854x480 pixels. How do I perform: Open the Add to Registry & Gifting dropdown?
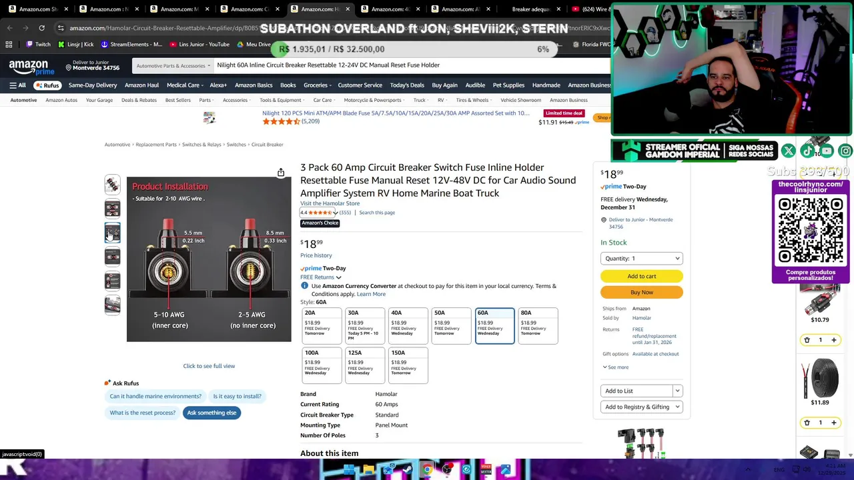click(x=641, y=407)
